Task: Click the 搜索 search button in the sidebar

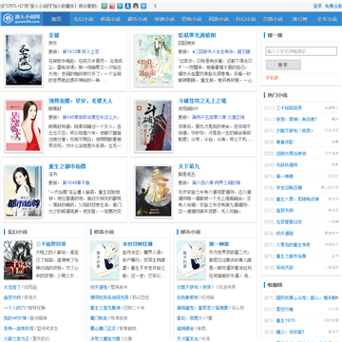Action: (x=283, y=65)
